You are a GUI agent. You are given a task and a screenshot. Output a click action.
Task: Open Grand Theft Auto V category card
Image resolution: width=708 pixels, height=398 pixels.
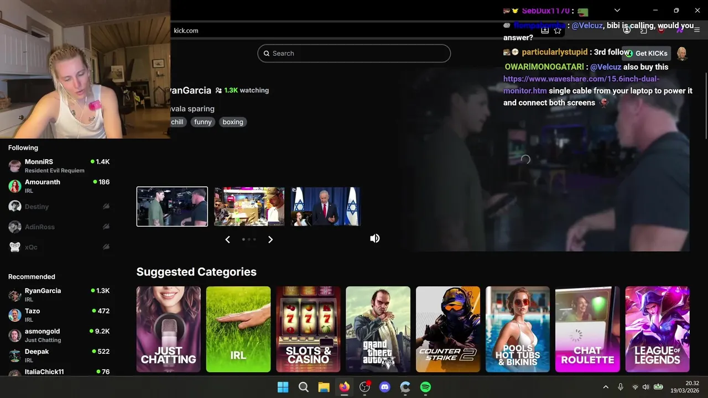coord(378,329)
